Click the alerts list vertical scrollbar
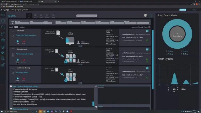Screen dimensions: 201x113 click(153, 59)
